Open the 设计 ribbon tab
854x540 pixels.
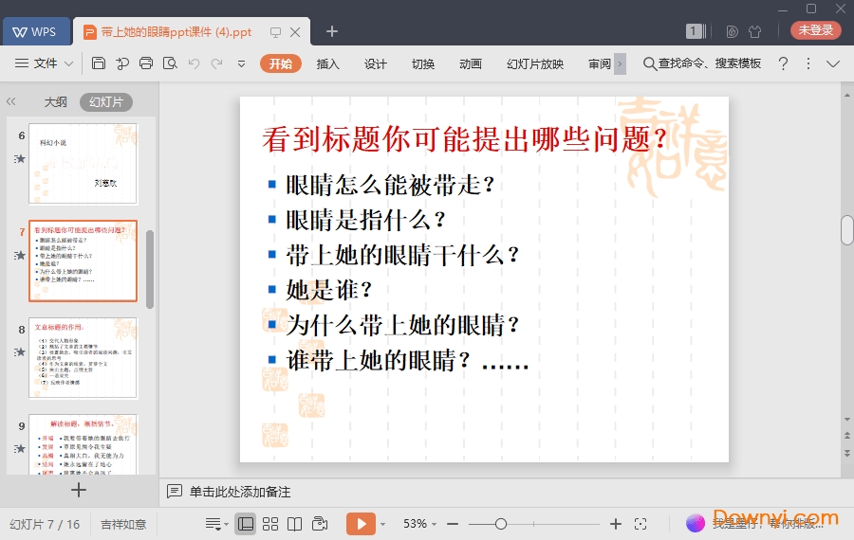click(x=376, y=63)
